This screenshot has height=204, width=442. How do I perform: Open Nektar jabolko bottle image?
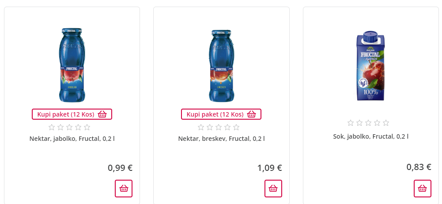click(72, 65)
